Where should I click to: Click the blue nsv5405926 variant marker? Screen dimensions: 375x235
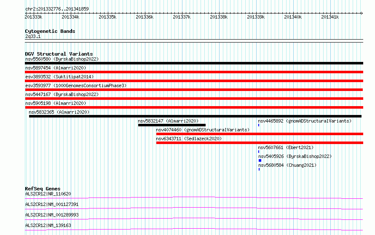coord(260,160)
